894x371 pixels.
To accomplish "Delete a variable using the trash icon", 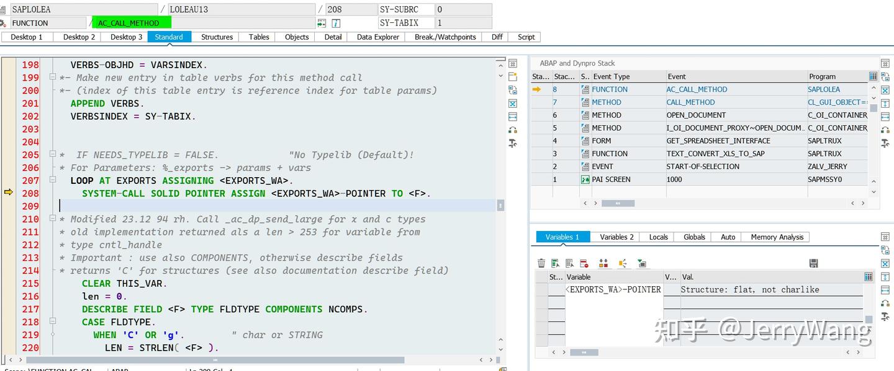I will click(x=541, y=263).
